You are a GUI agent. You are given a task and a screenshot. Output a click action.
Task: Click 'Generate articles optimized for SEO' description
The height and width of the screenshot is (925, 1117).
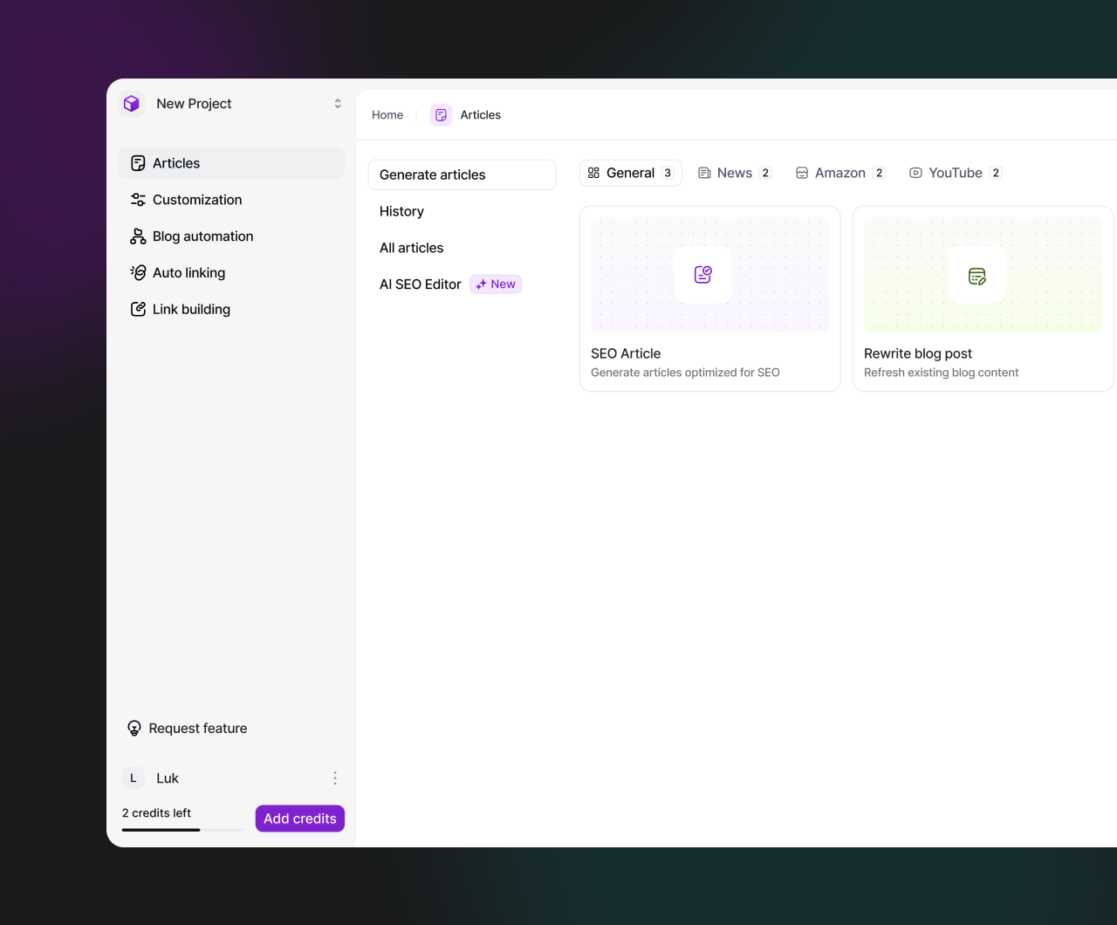685,373
